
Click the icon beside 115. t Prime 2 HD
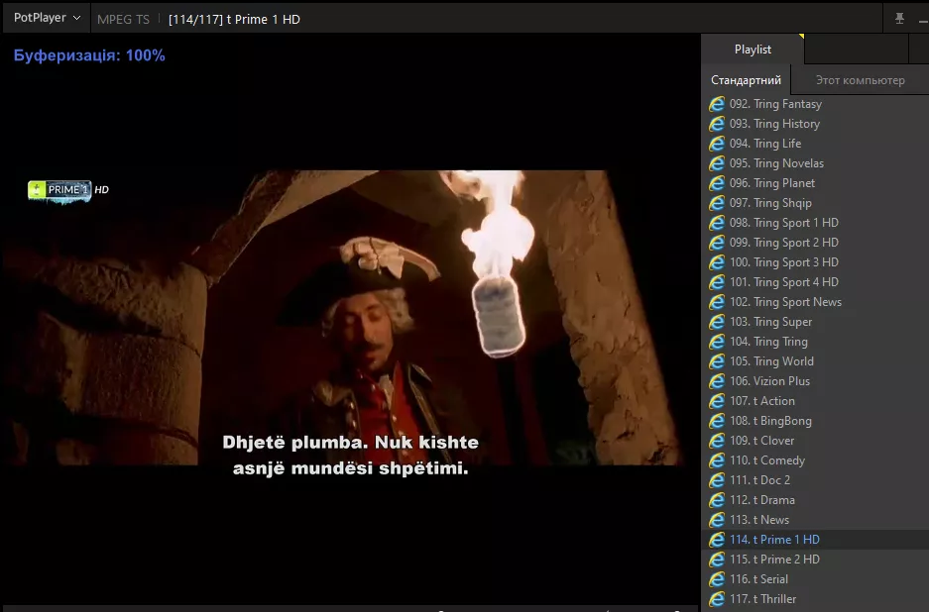click(717, 560)
